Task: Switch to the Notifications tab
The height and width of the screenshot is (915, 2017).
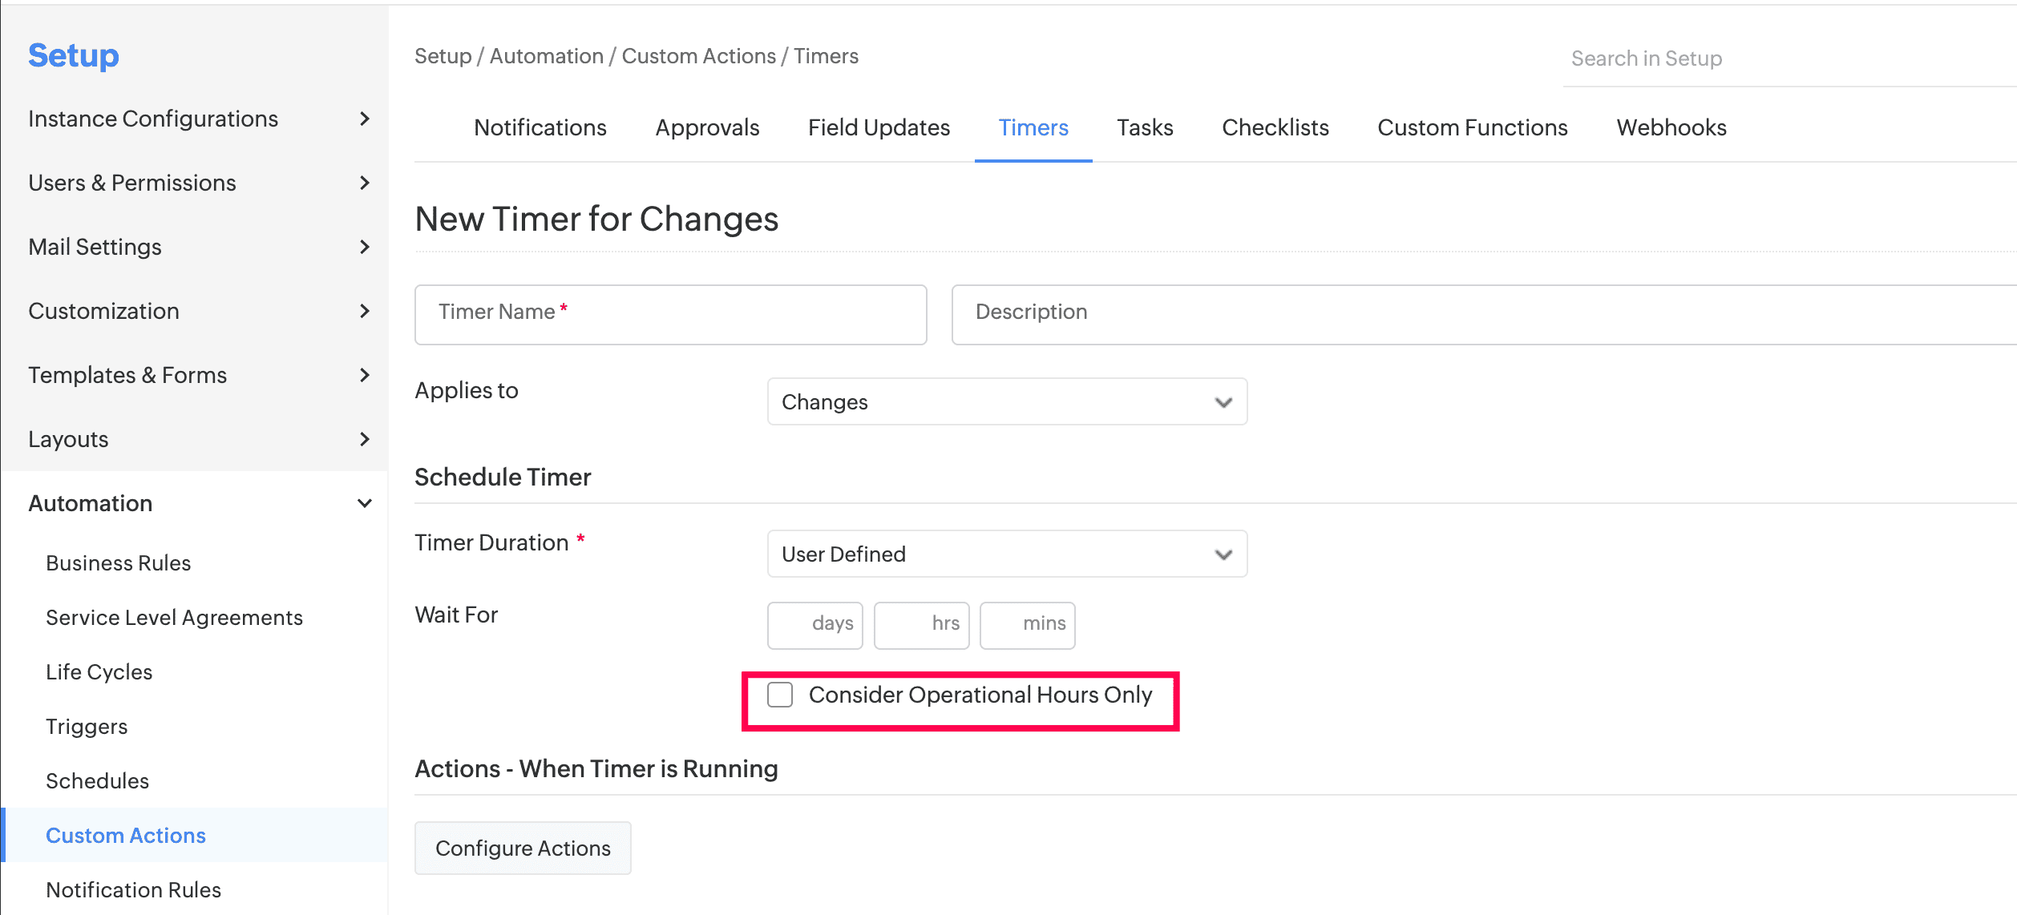Action: click(x=540, y=127)
